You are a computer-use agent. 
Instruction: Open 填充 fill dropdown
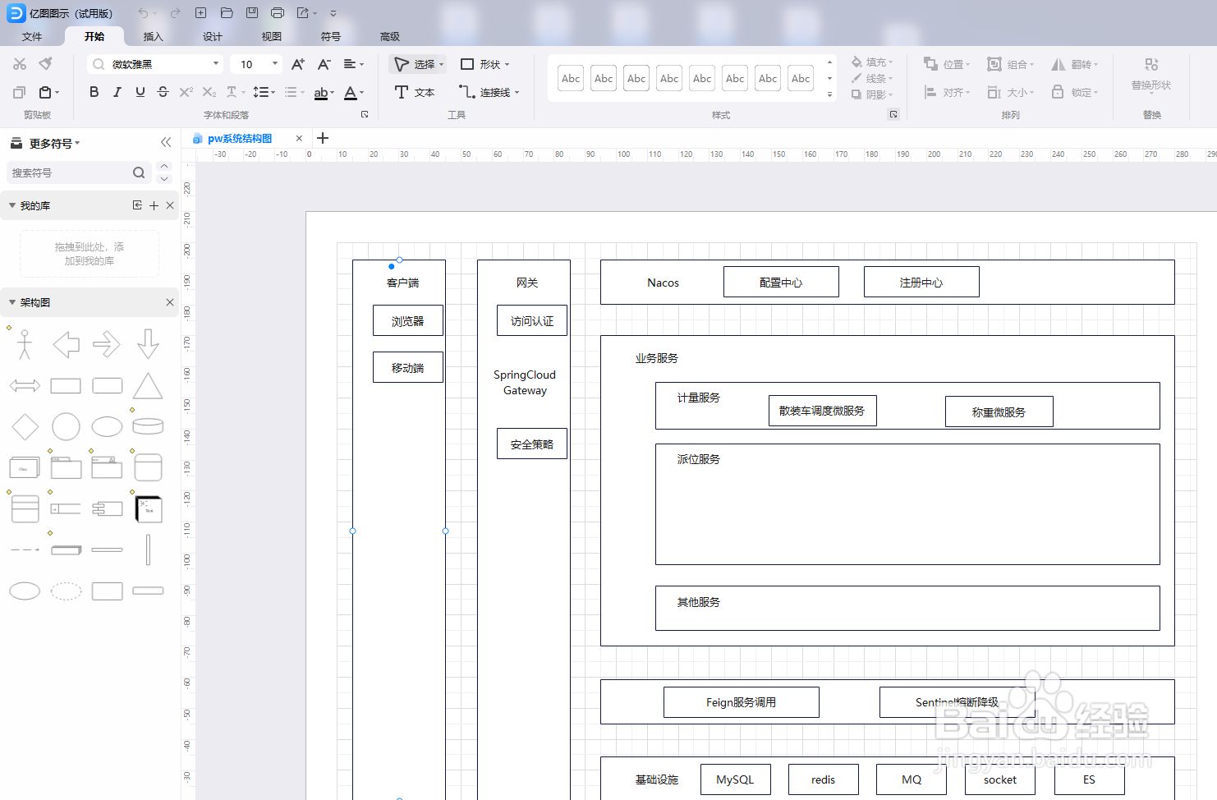(x=872, y=62)
